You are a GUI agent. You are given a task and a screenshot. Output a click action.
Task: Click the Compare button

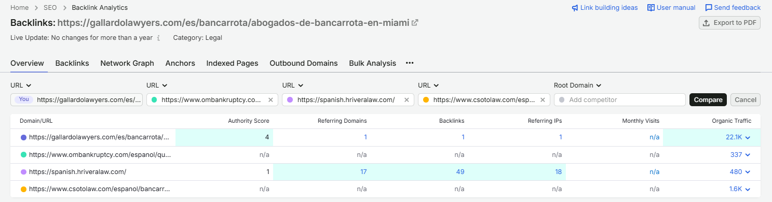click(x=708, y=99)
